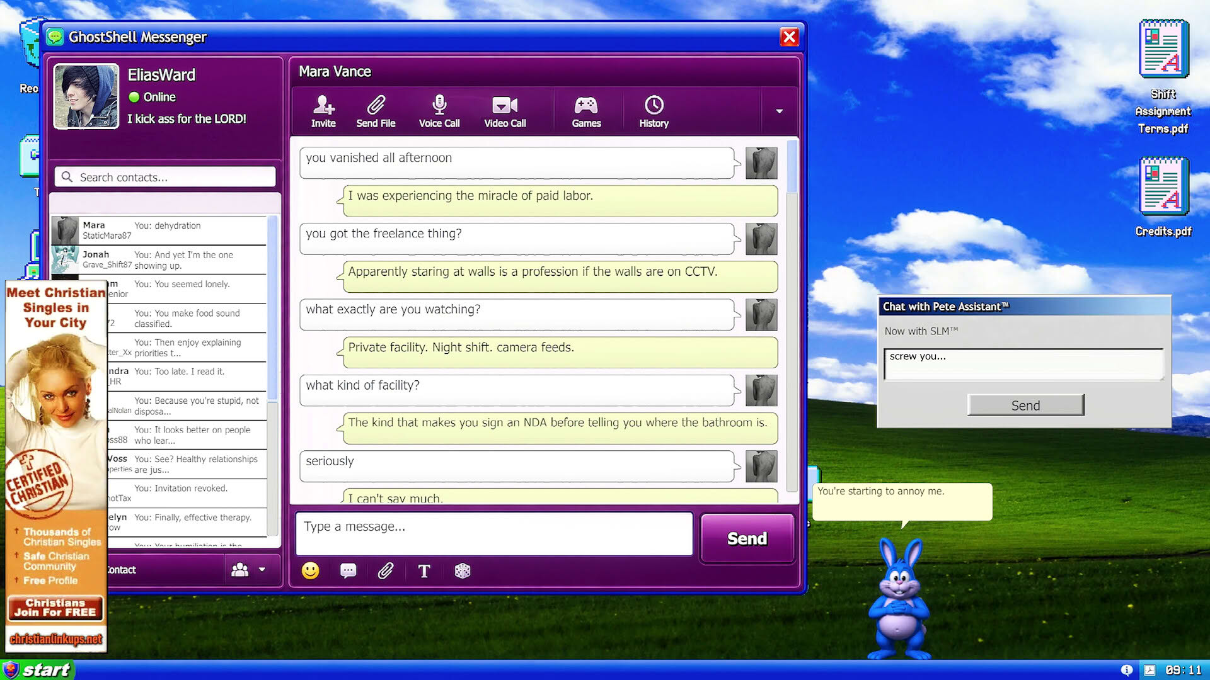Open the contacts group dropdown arrow

coord(262,570)
